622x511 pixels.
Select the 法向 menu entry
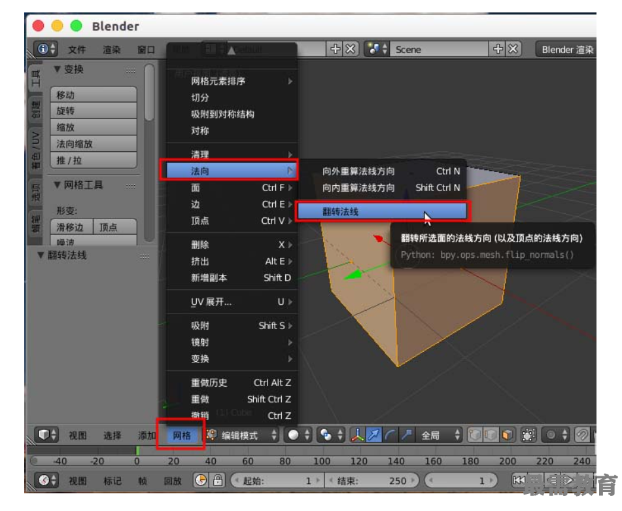click(x=232, y=171)
